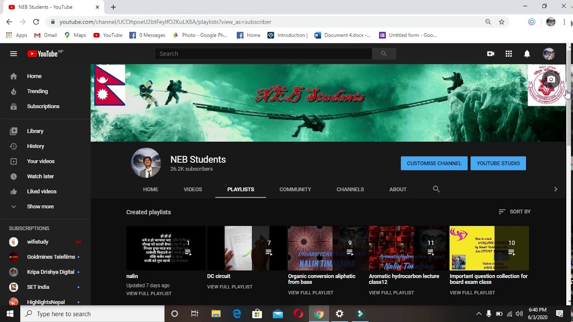Open the DC circuit playlist thumbnail
Image resolution: width=573 pixels, height=322 pixels.
(247, 248)
